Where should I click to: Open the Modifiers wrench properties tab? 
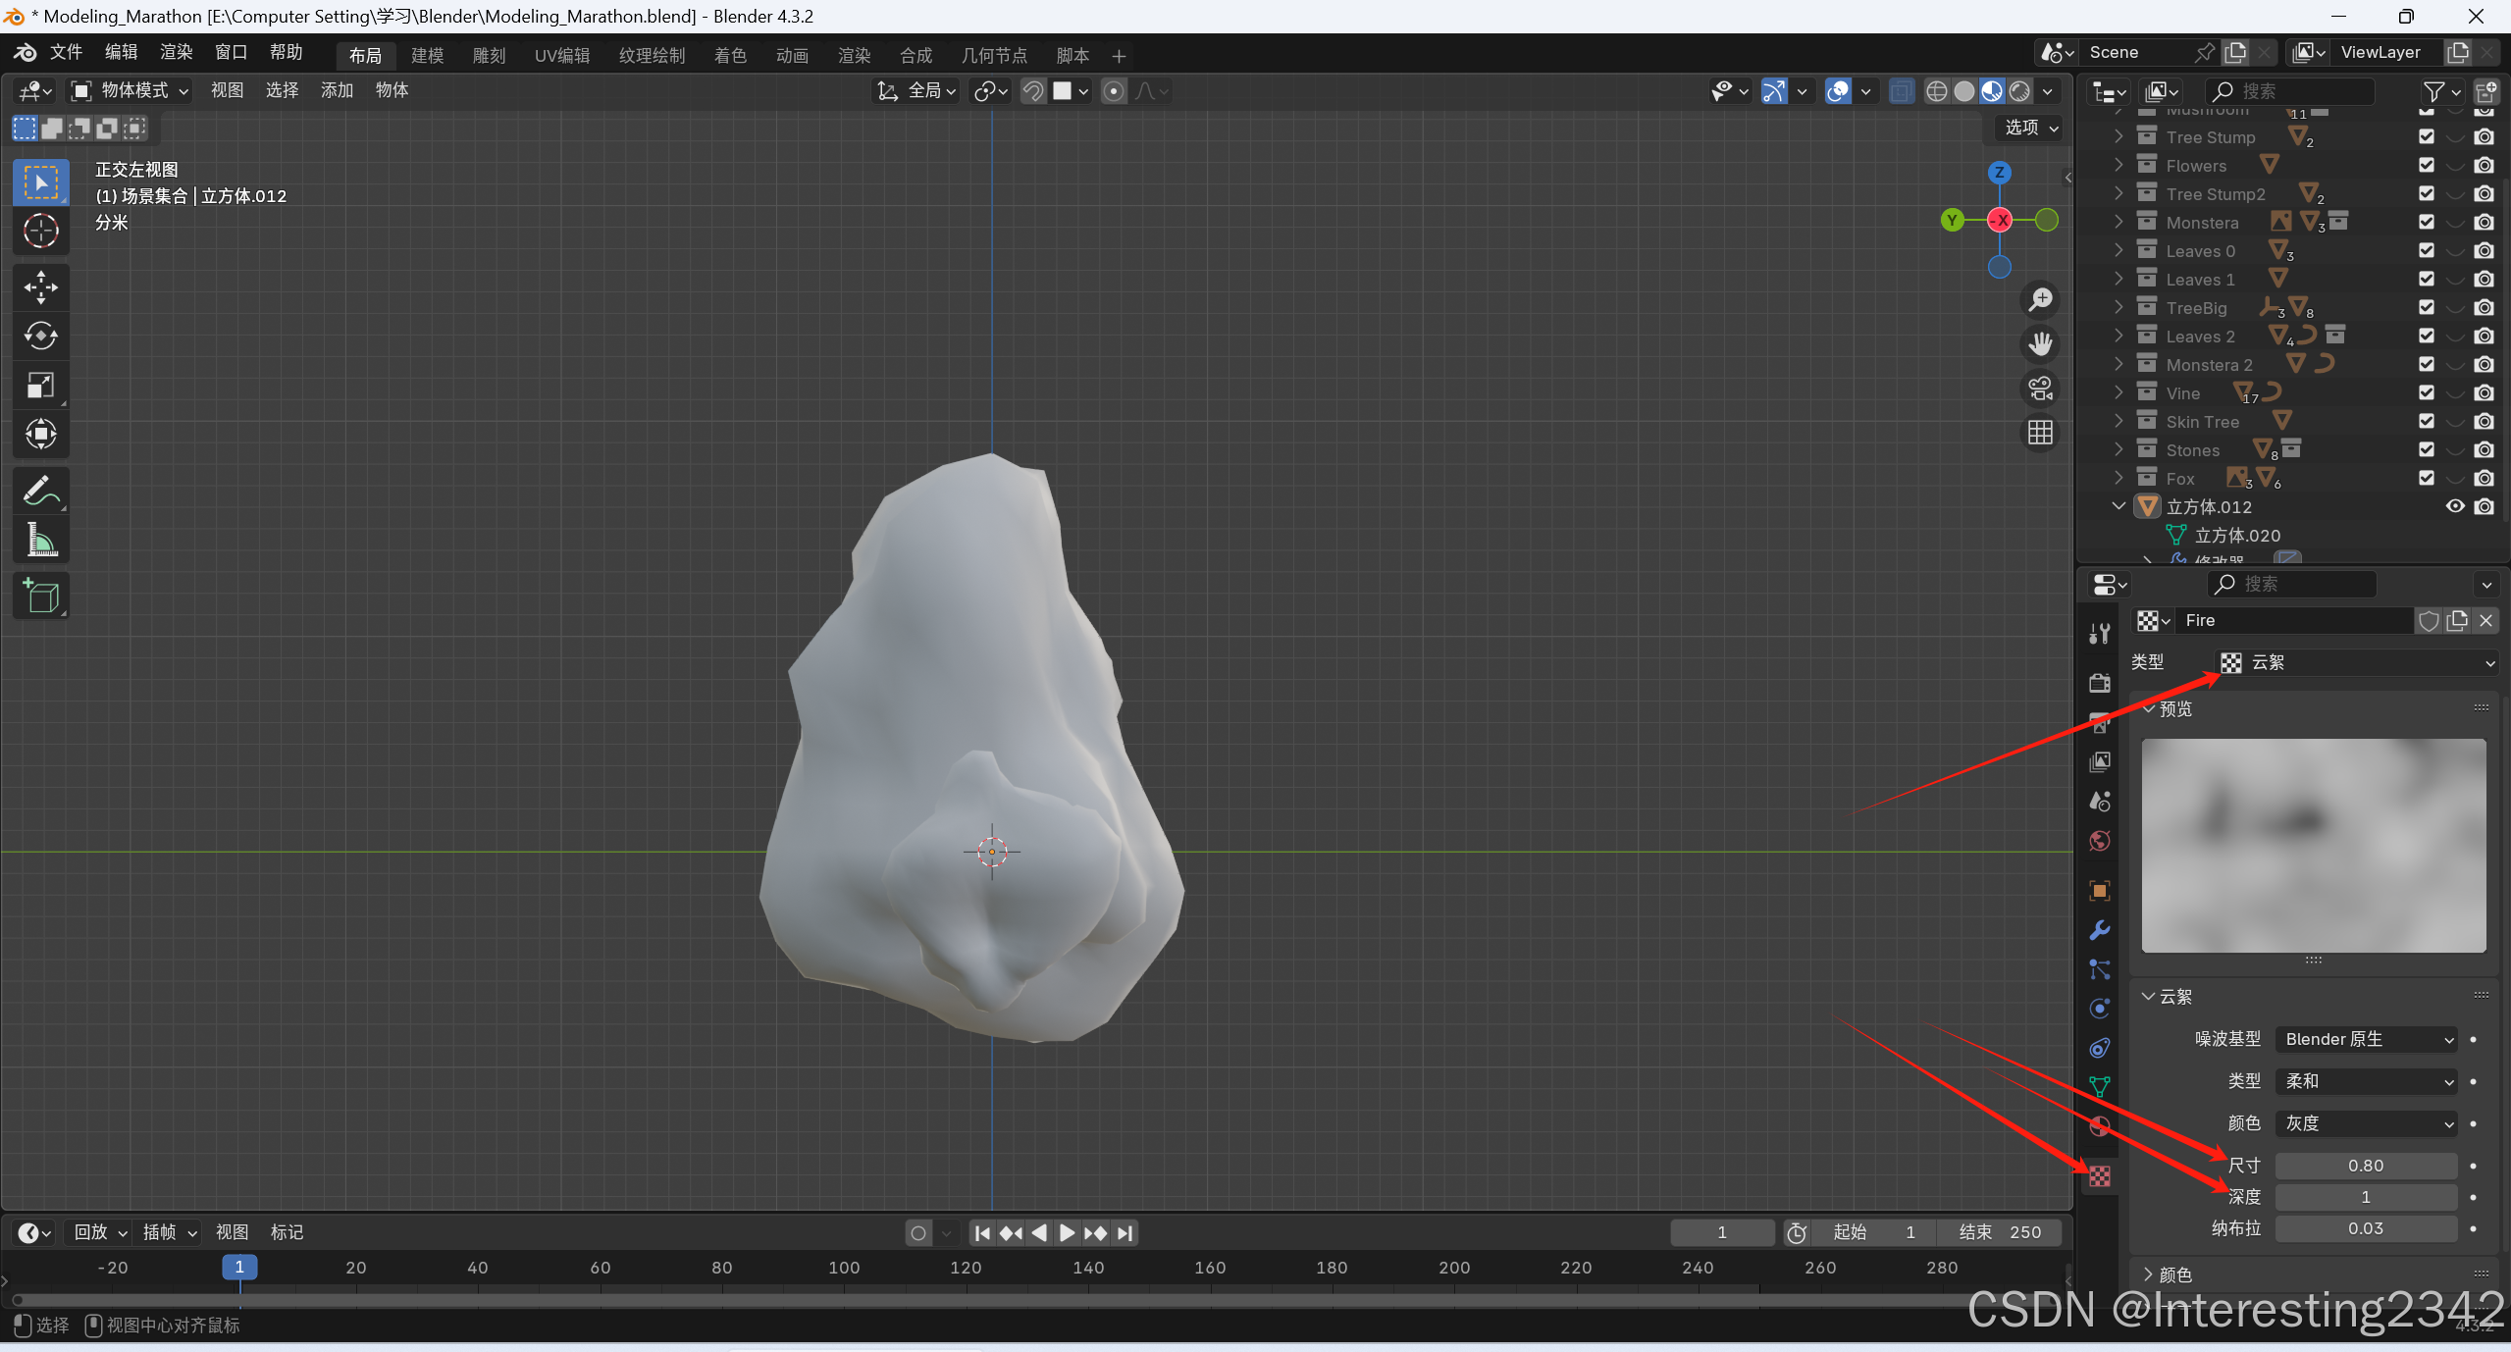tap(2099, 930)
